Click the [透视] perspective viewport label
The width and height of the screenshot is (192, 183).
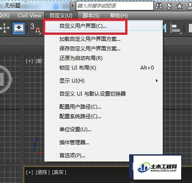[42, 172]
